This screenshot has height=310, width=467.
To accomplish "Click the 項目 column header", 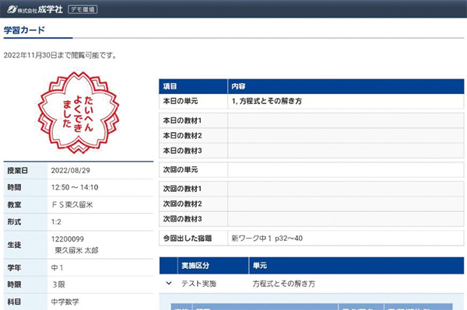I will (170, 86).
